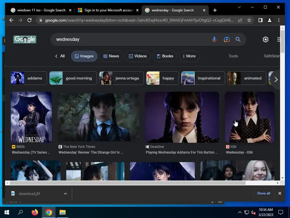Show more suggestion chips with right arrow
The width and height of the screenshot is (290, 218).
276,79
